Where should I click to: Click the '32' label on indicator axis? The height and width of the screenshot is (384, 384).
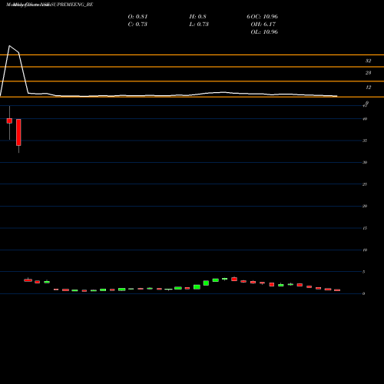point(368,61)
